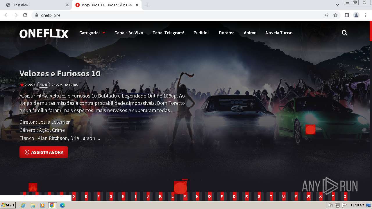
Task: Launch Internet Explorer from taskbar
Action: point(23,205)
